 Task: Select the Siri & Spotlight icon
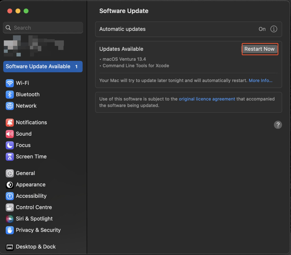tap(10, 219)
